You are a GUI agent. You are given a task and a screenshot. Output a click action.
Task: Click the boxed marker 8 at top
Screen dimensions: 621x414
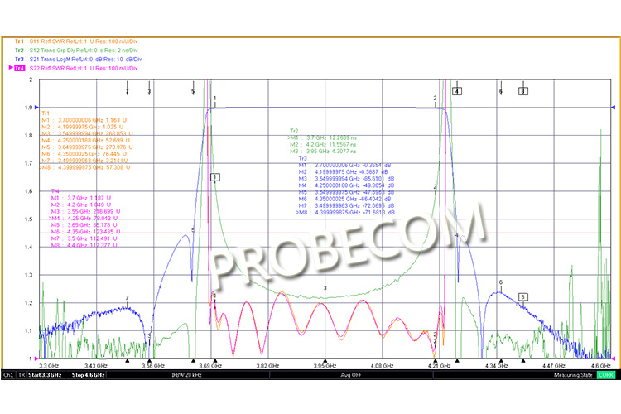tap(522, 91)
